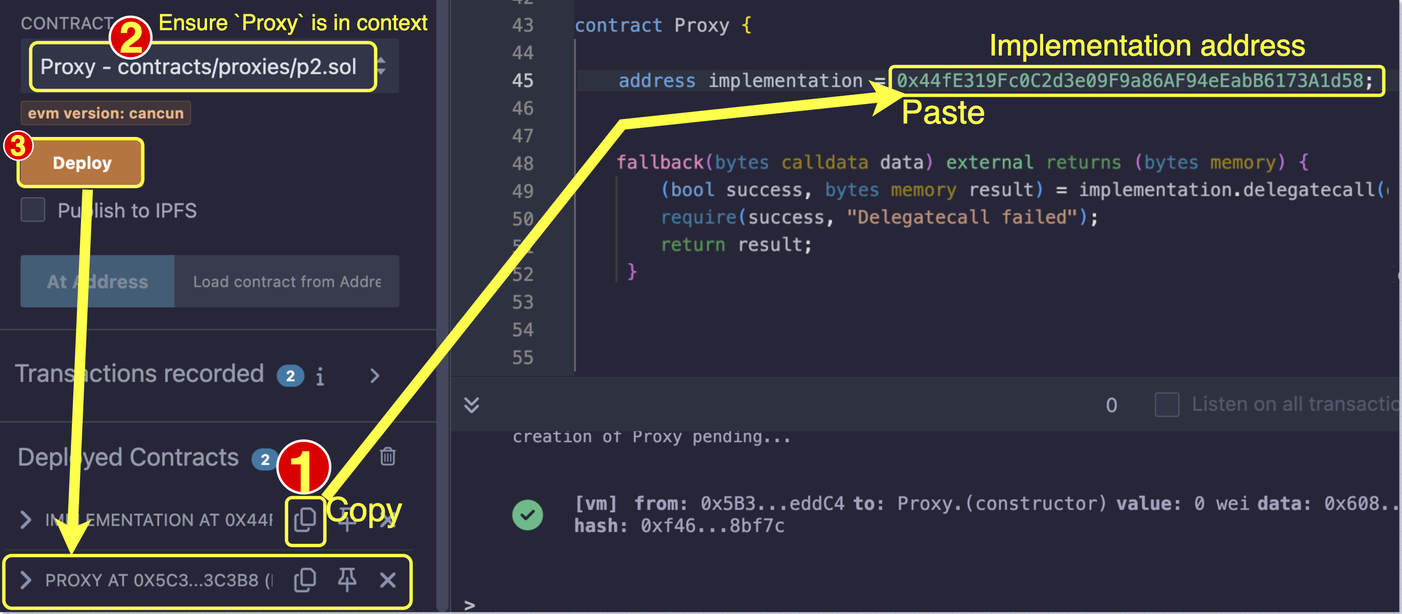1402x614 pixels.
Task: Click the plus icon beside the implementation contract
Action: pos(347,521)
